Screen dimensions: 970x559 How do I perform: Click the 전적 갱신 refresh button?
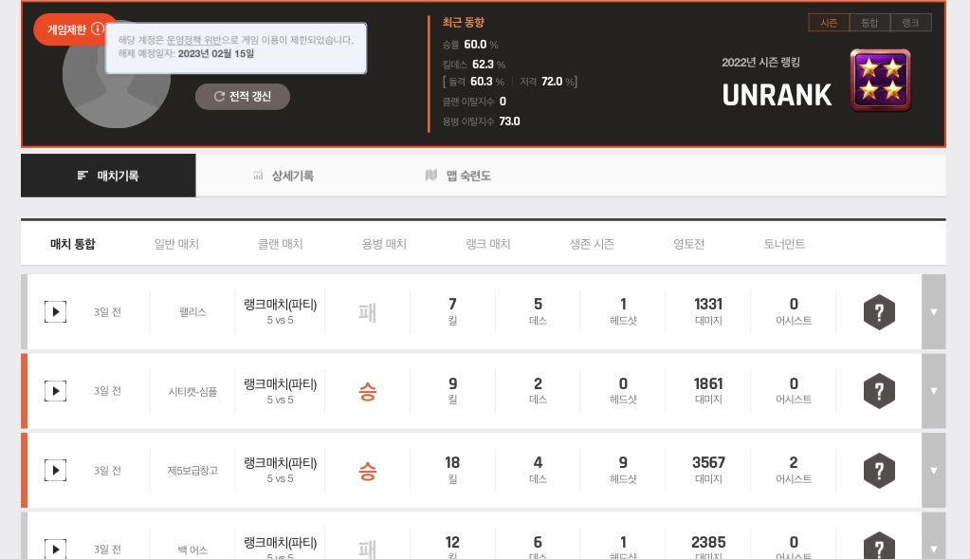tap(243, 96)
